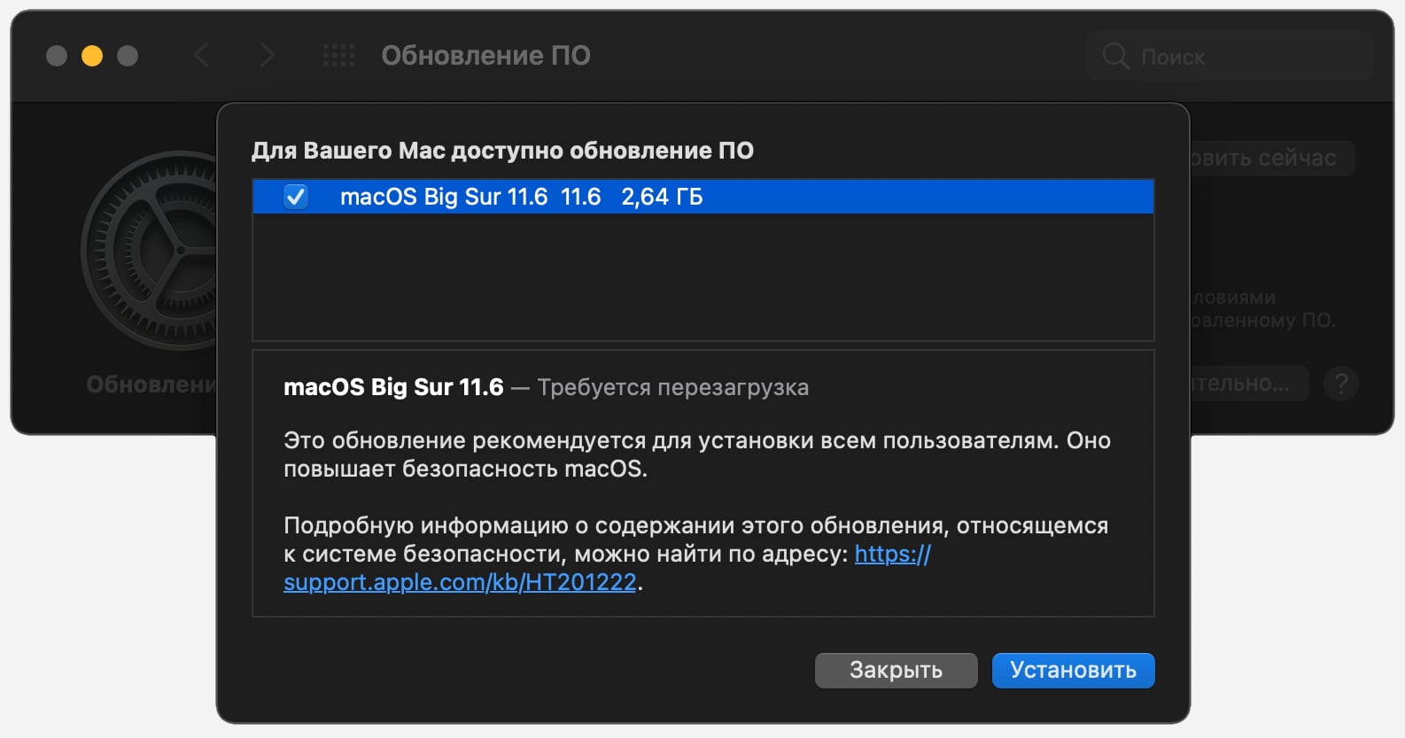Image resolution: width=1405 pixels, height=738 pixels.
Task: Click empty area below the update list row
Action: point(702,276)
